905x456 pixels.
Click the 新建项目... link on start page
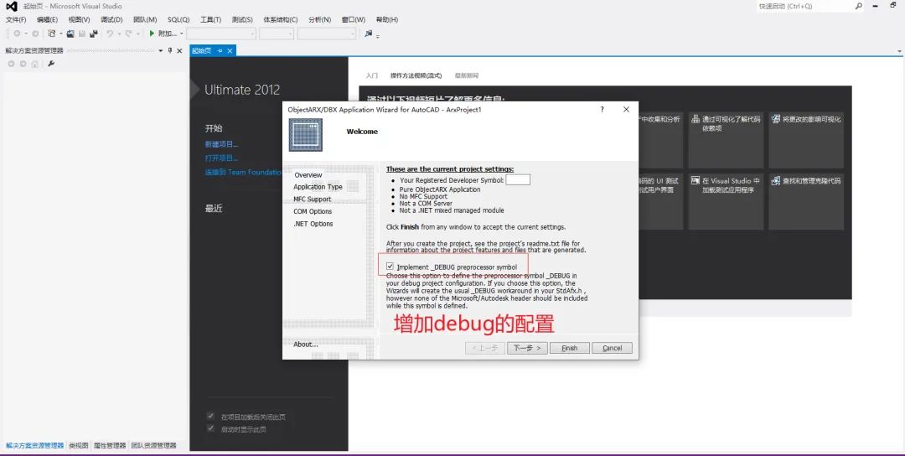pos(221,144)
